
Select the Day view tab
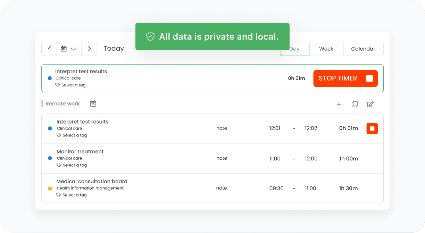click(294, 49)
